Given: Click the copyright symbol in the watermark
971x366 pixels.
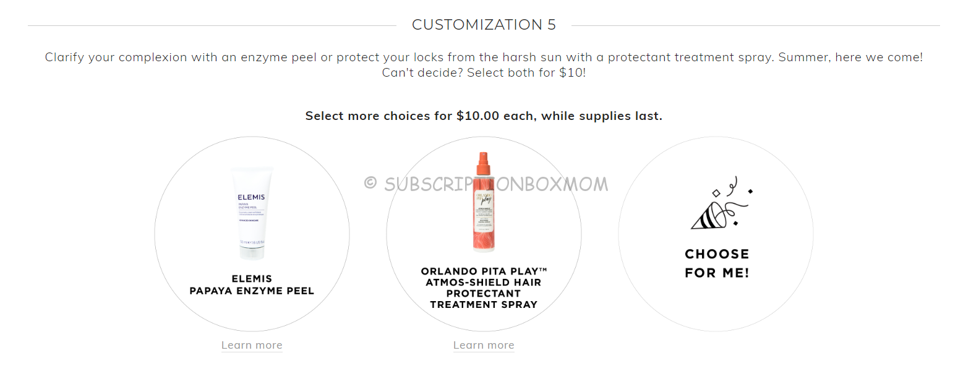Looking at the screenshot, I should 370,183.
